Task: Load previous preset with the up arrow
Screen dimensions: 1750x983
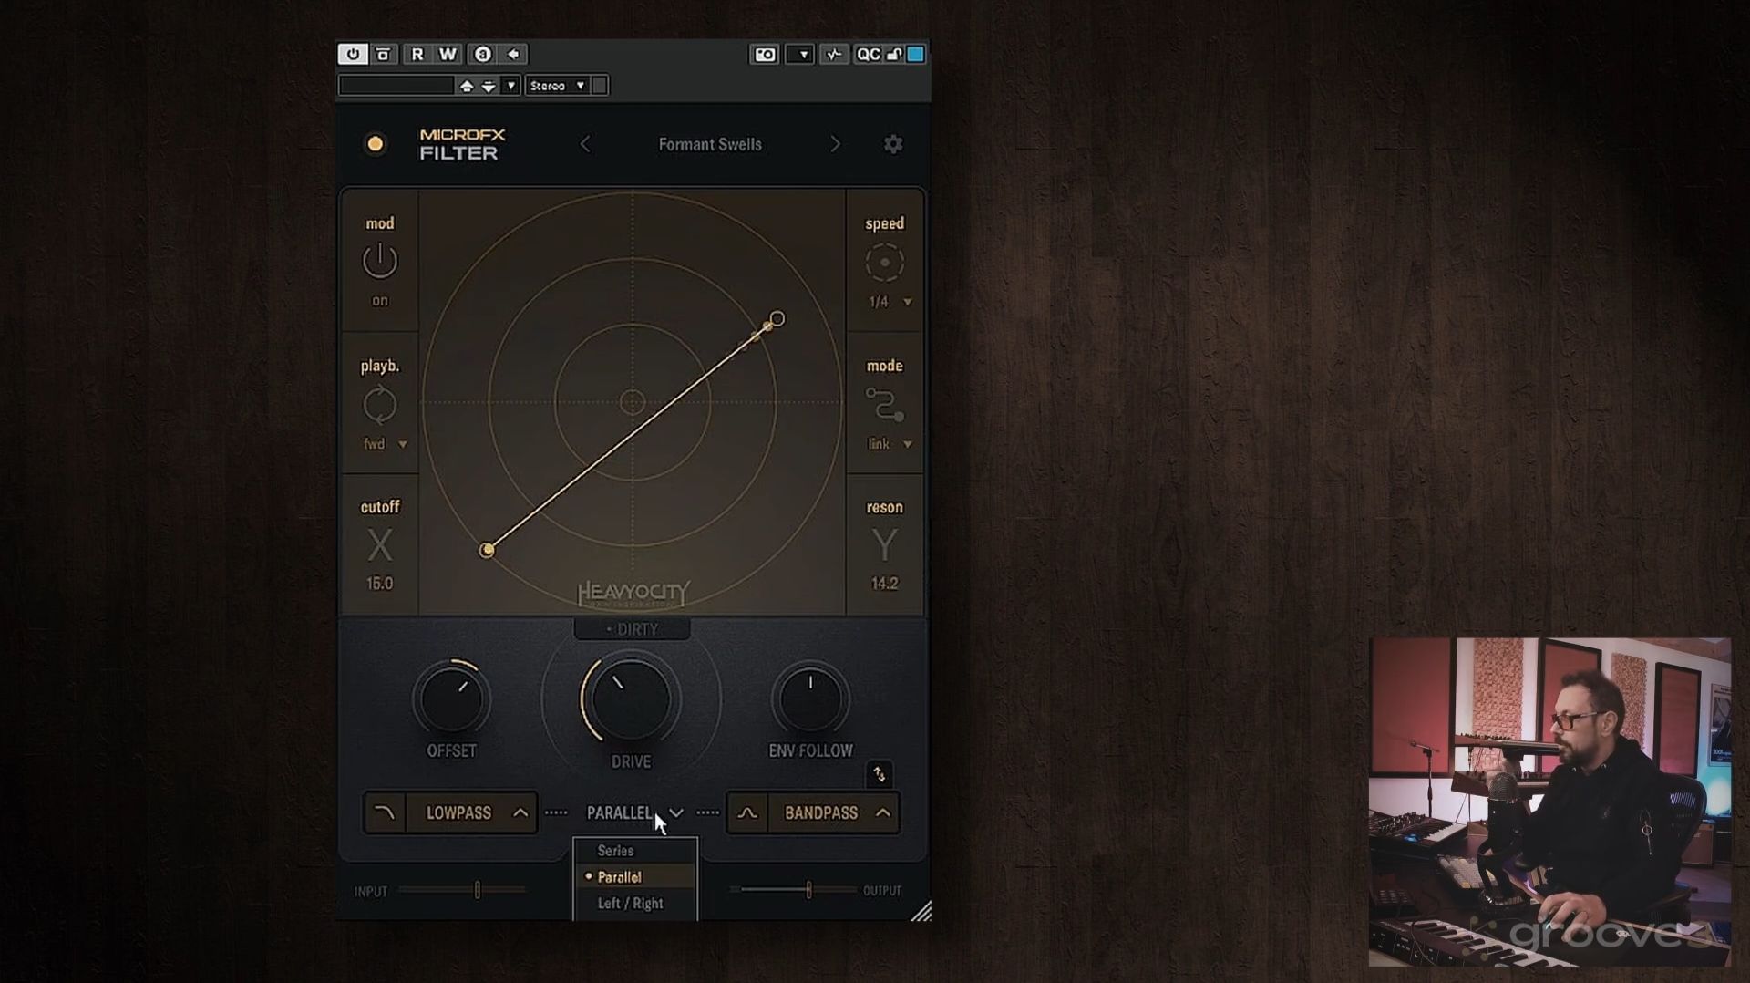Action: coord(467,86)
